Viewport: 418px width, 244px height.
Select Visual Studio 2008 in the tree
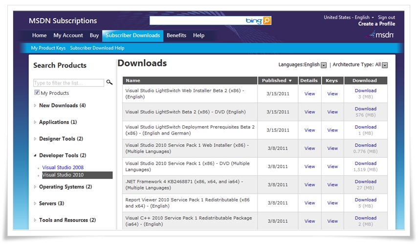pos(63,167)
